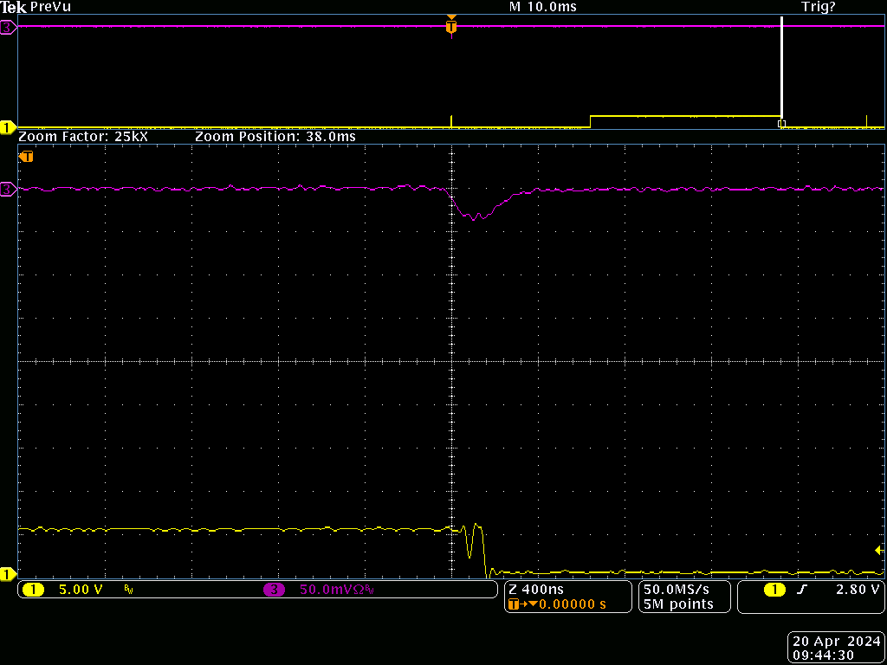
Task: Click the orange trigger T marker in overview
Action: tap(450, 28)
